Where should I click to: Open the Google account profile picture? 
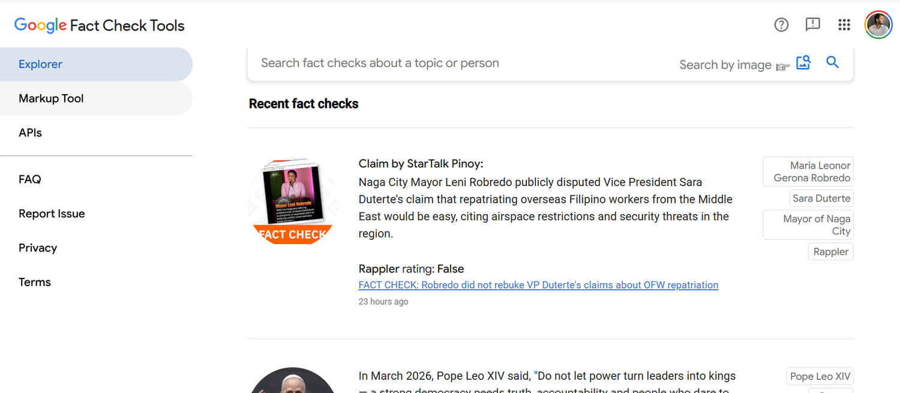coord(878,25)
